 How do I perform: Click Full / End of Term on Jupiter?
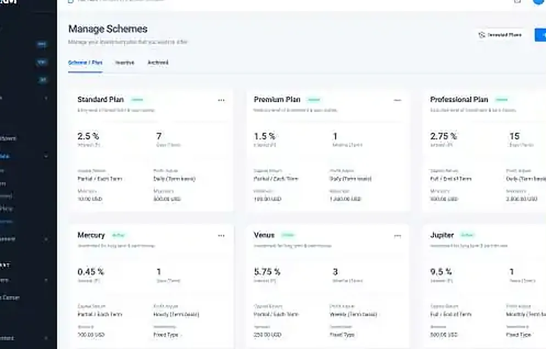450,314
